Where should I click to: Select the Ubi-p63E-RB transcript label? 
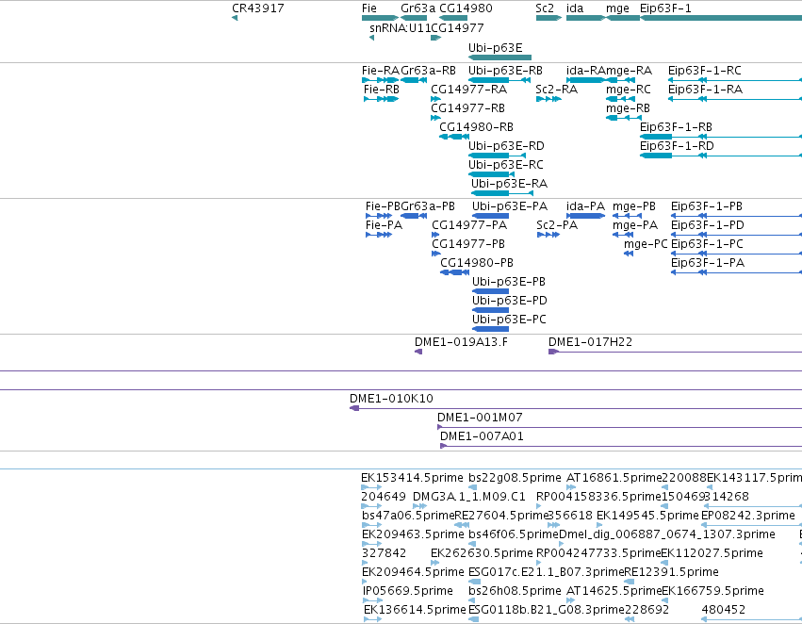[x=505, y=71]
